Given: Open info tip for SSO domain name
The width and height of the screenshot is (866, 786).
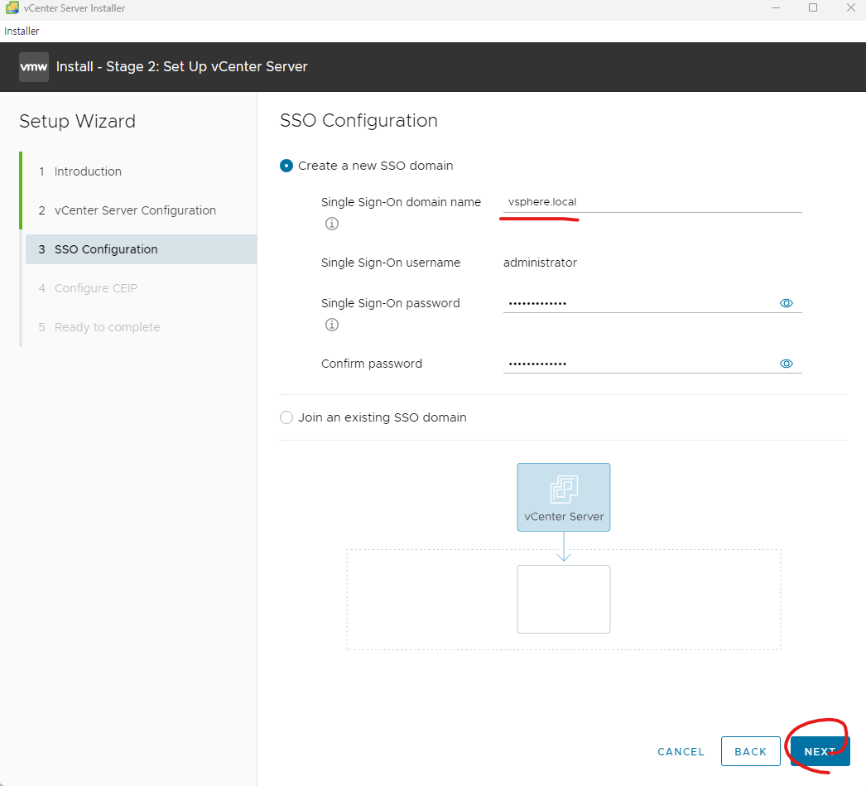Looking at the screenshot, I should coord(332,224).
